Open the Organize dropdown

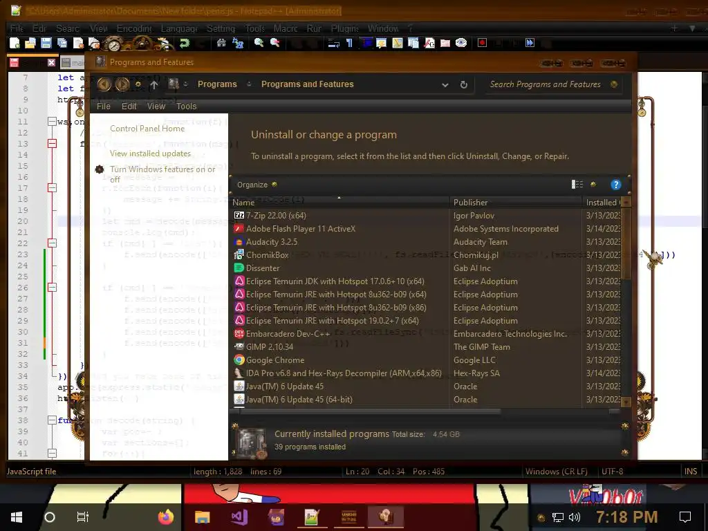(x=257, y=185)
